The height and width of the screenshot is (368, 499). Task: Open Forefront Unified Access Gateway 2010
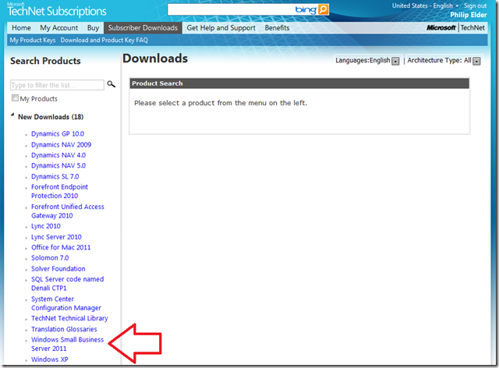[68, 211]
